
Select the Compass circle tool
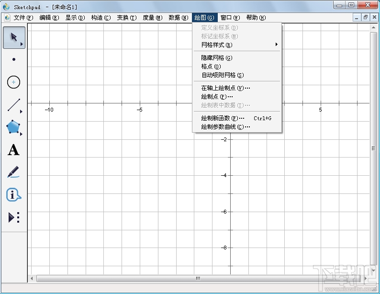13,82
